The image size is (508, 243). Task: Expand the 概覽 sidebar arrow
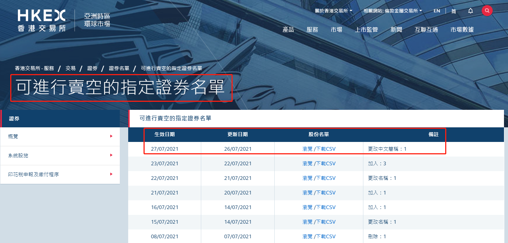pos(111,136)
